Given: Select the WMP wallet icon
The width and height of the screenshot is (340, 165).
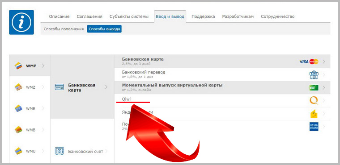Looking at the screenshot, I should coord(18,66).
